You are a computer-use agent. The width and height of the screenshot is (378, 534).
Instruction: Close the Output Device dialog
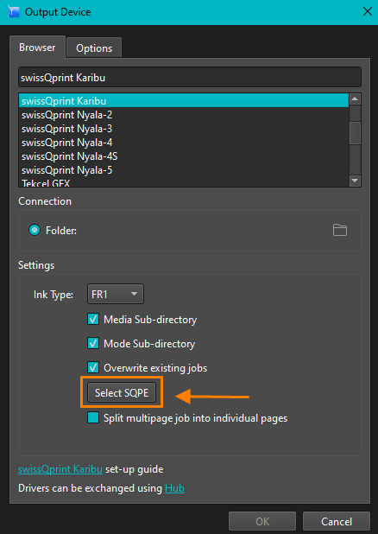pos(367,11)
